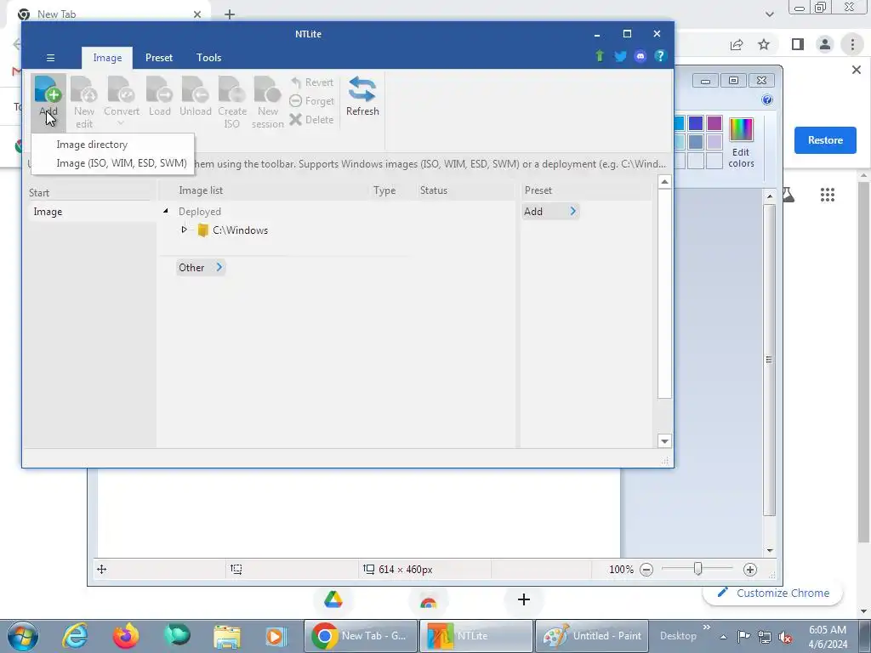Switch to the Image tab

point(107,58)
